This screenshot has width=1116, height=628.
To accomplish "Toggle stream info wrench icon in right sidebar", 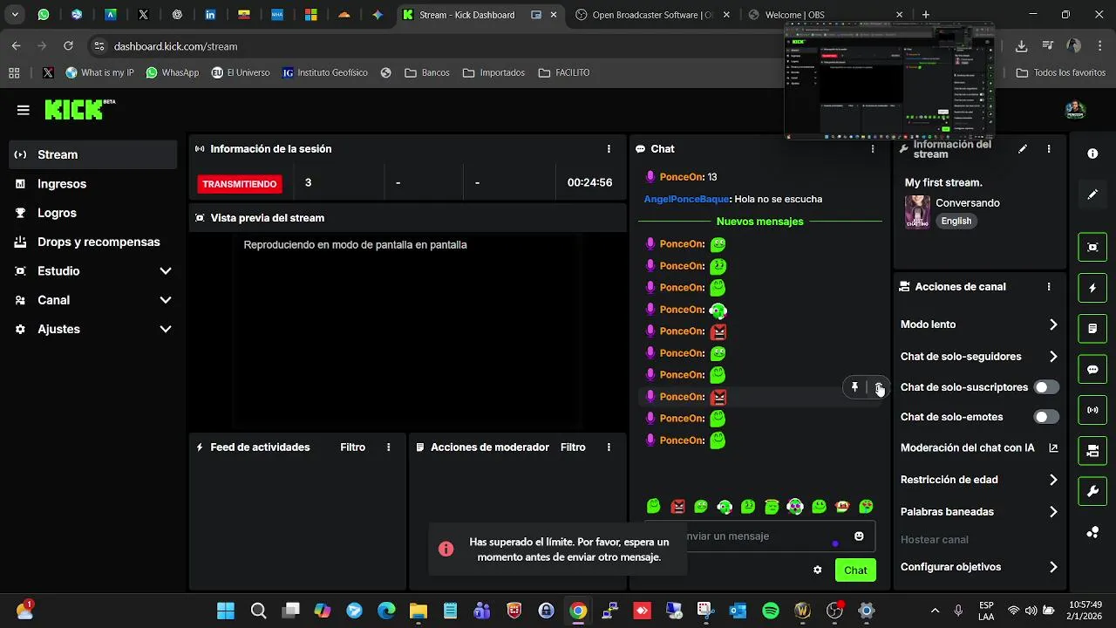I will (x=1092, y=492).
